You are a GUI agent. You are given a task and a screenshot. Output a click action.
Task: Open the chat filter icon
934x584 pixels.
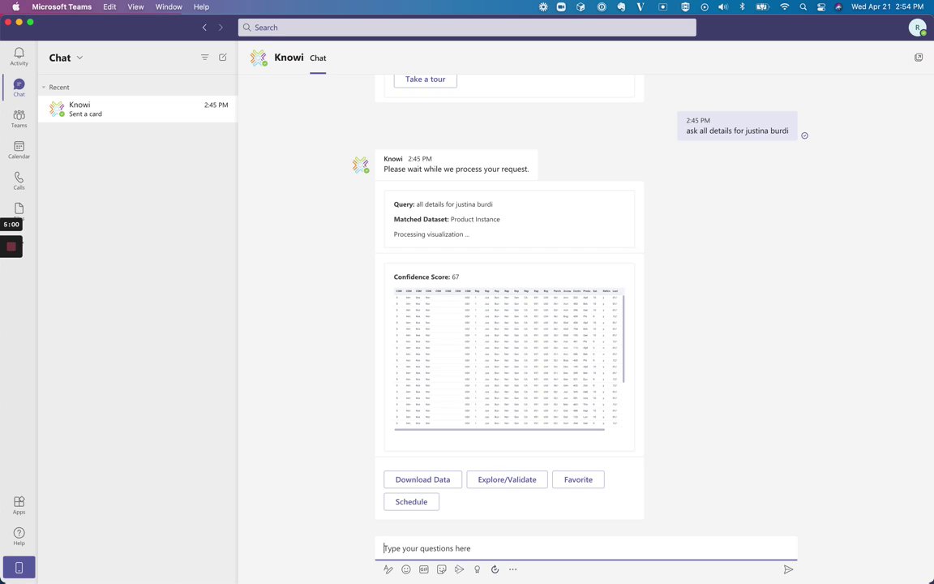pyautogui.click(x=204, y=58)
